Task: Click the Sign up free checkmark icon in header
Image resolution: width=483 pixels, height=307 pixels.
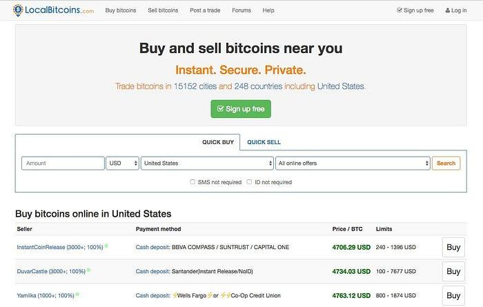Action: click(x=400, y=10)
